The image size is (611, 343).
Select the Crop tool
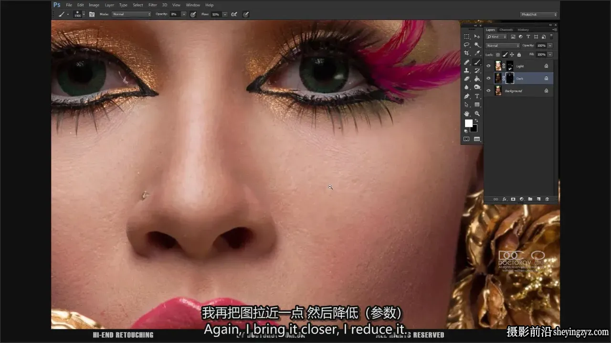click(x=466, y=53)
